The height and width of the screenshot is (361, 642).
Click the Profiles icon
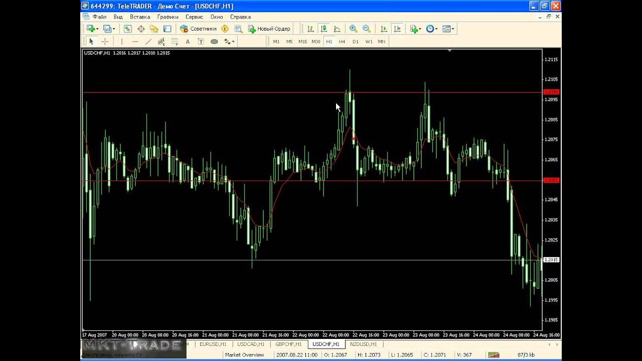point(107,29)
